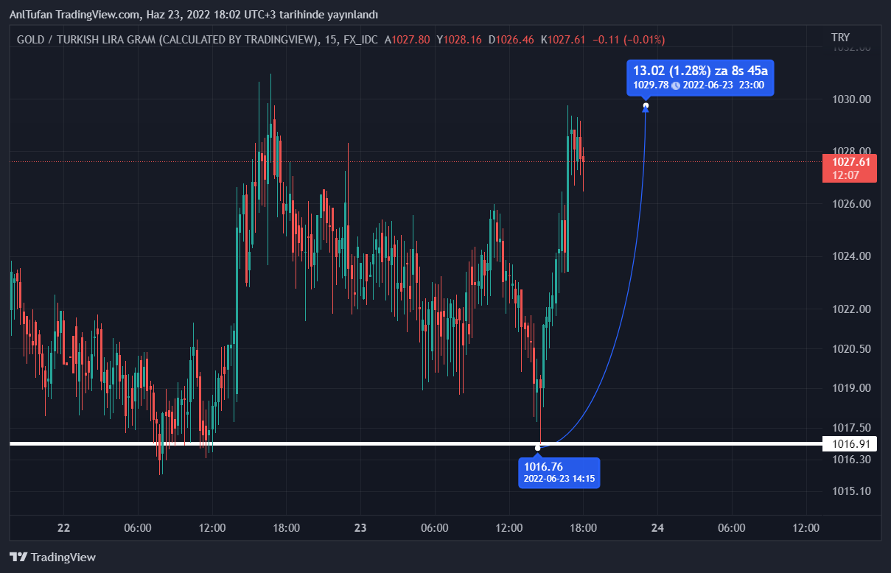Click the TradingView wordmark text at bottom
Image resolution: width=891 pixels, height=573 pixels.
pos(63,558)
